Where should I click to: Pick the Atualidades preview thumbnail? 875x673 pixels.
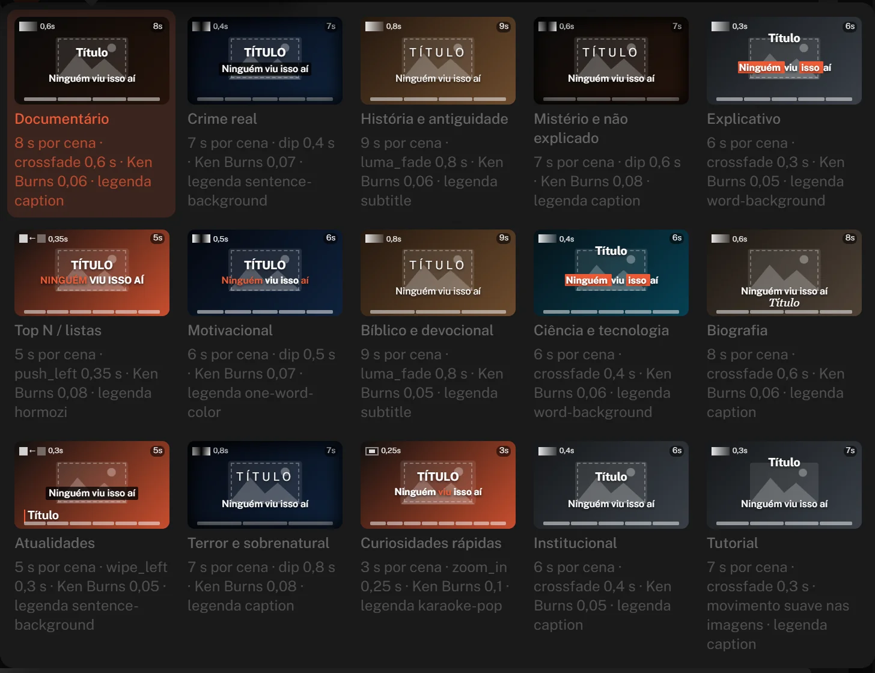coord(92,485)
